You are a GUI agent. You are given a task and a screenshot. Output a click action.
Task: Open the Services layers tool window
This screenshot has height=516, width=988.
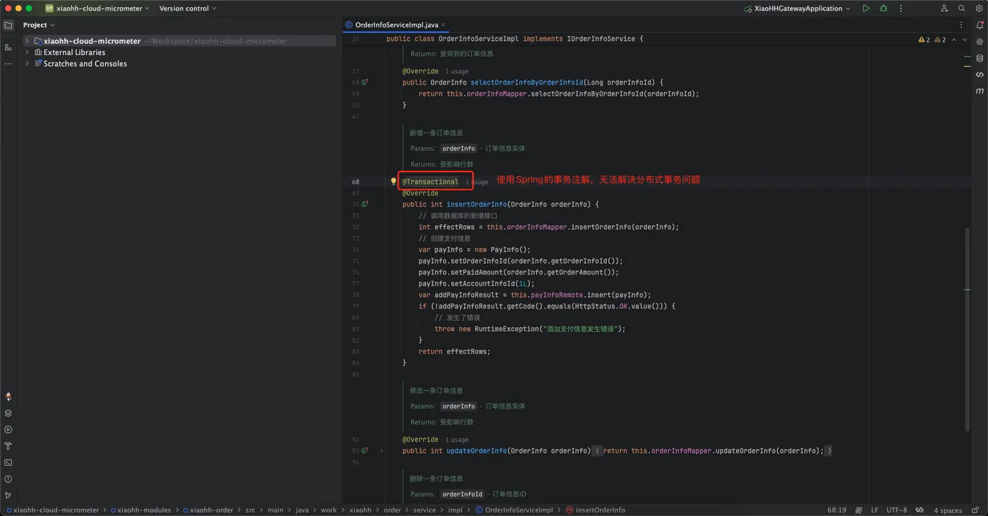[8, 414]
